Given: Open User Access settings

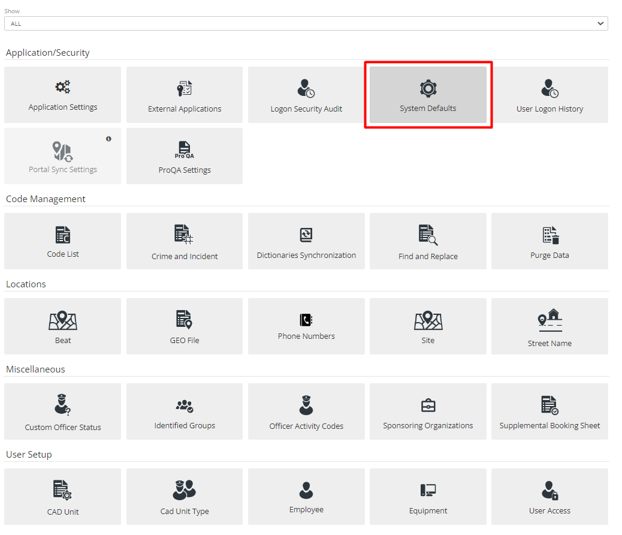Looking at the screenshot, I should pos(549,497).
